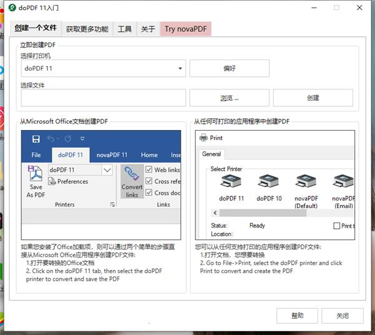This screenshot has width=375, height=335.
Task: Toggle the Cross references checkbox
Action: click(x=149, y=181)
